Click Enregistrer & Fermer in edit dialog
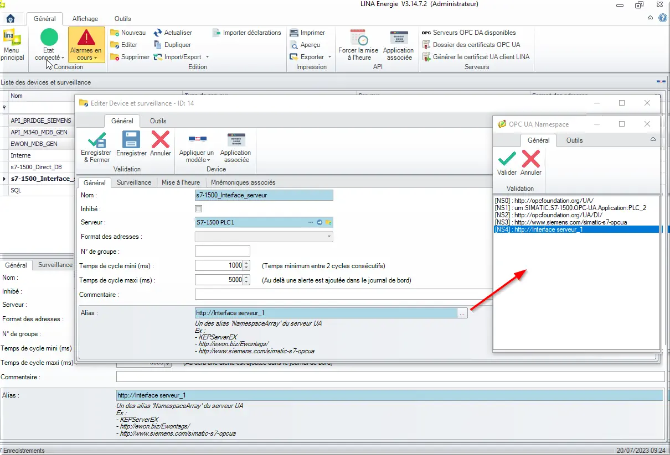The width and height of the screenshot is (670, 455). (x=96, y=147)
